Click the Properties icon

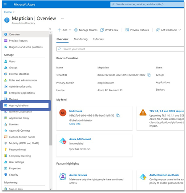6,169
